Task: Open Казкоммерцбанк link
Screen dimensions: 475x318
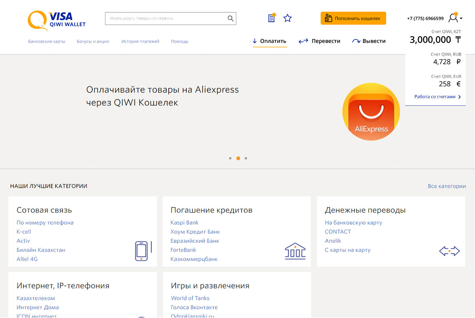Action: (194, 259)
